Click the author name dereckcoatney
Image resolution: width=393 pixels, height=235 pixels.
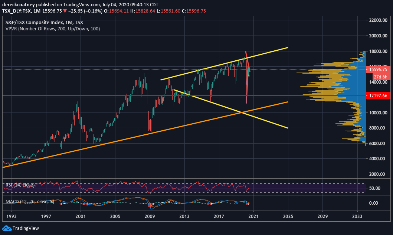(19, 4)
